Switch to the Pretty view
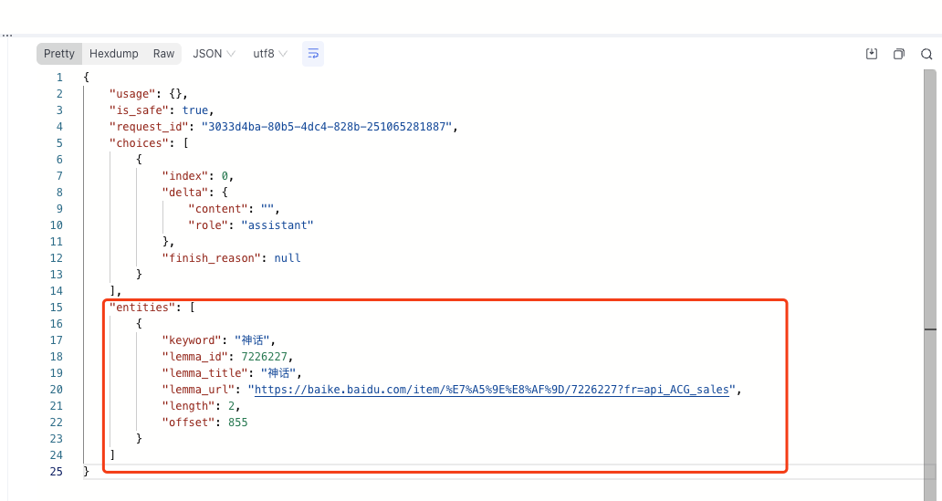Screen dimensions: 942x501 [x=59, y=54]
